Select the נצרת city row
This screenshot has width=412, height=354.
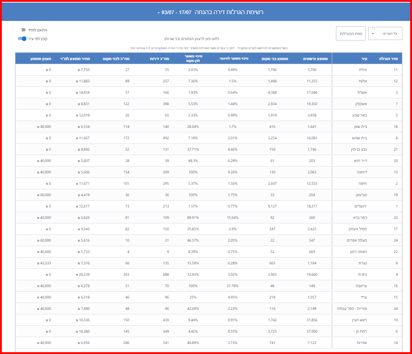(x=209, y=263)
